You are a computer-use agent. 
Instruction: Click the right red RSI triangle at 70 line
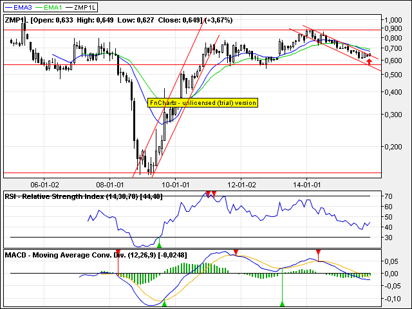pos(214,194)
